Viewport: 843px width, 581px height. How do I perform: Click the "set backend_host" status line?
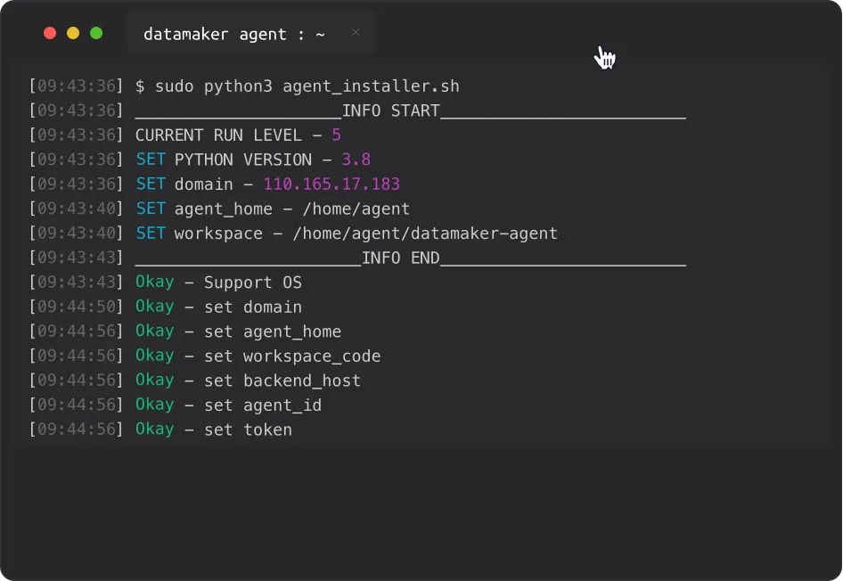pyautogui.click(x=248, y=381)
